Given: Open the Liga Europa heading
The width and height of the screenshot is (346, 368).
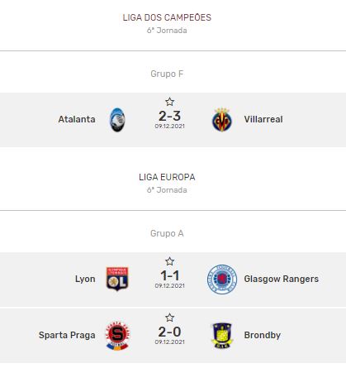Looking at the screenshot, I should click(167, 177).
